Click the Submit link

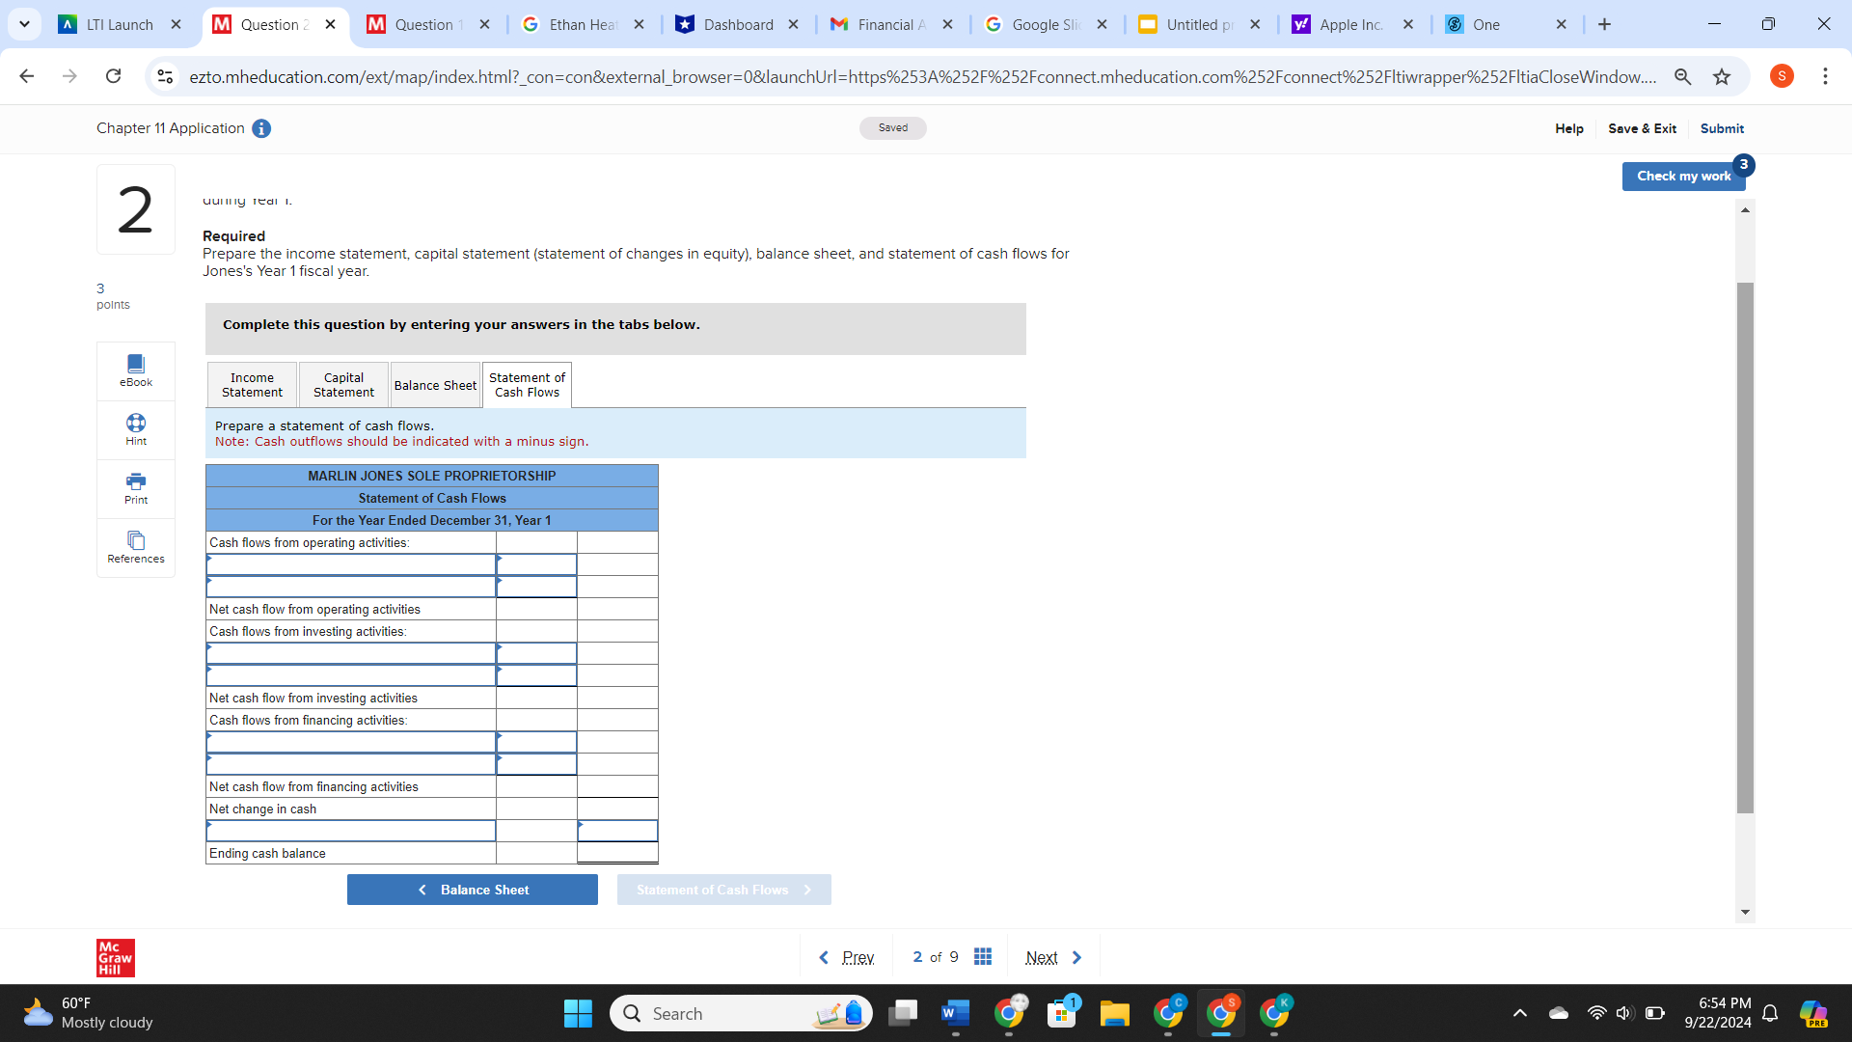[1722, 128]
